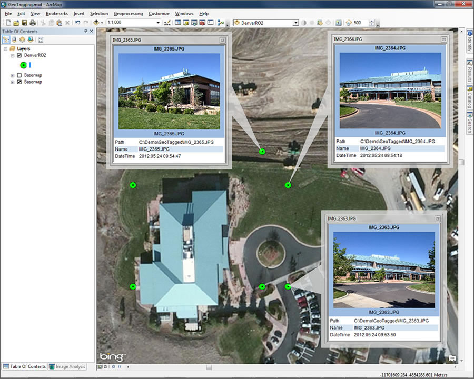Viewport: 474px width, 379px height.
Task: Click the icon left of buffer-distance icon
Action: (339, 23)
